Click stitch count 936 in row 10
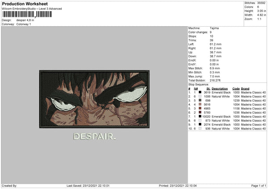 (208, 129)
